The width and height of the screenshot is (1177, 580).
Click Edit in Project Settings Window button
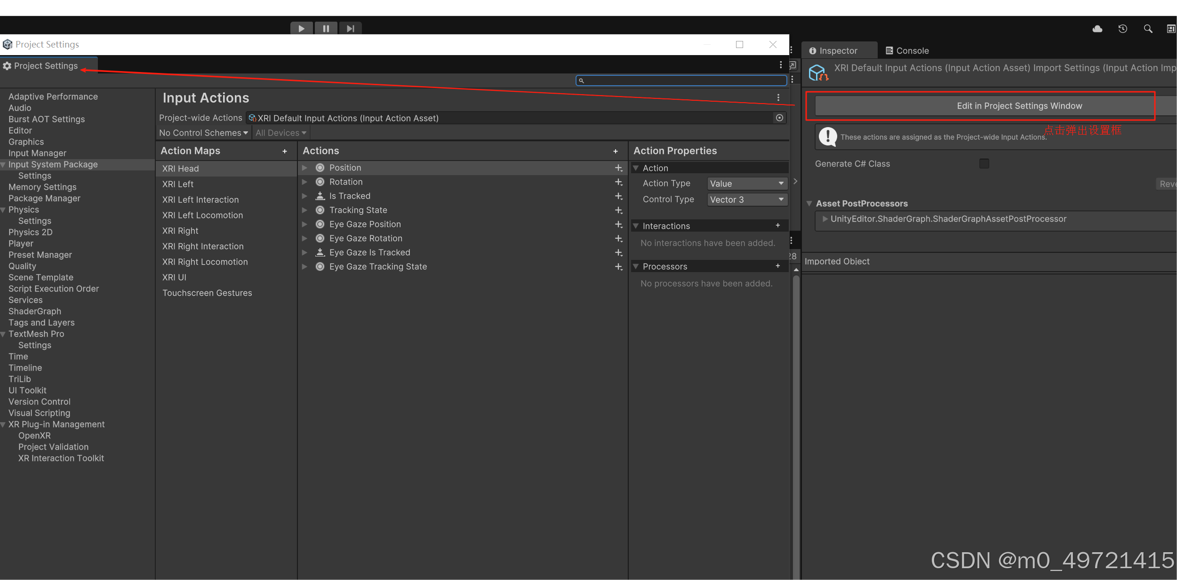(1019, 106)
